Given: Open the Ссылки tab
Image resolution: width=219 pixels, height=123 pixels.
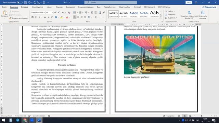Looking at the screenshot, I should [x=59, y=7].
